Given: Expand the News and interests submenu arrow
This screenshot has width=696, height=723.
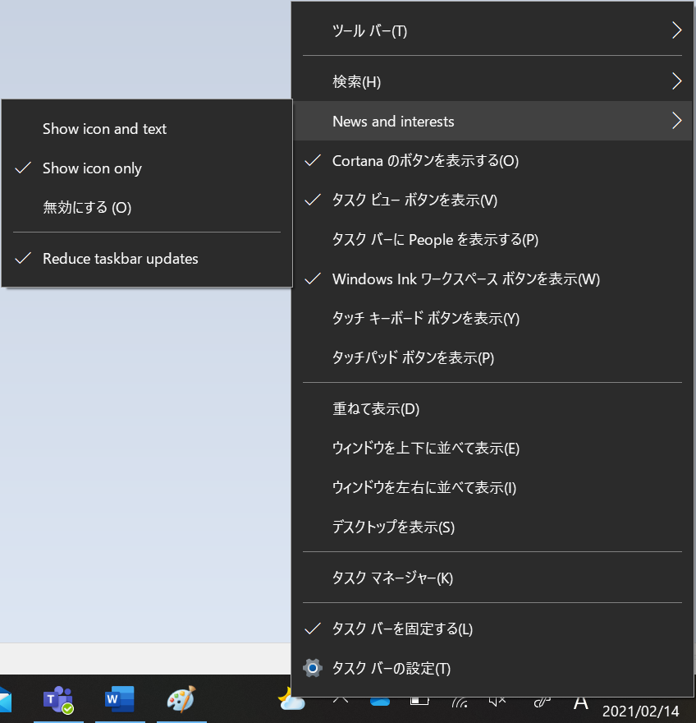Looking at the screenshot, I should click(676, 121).
